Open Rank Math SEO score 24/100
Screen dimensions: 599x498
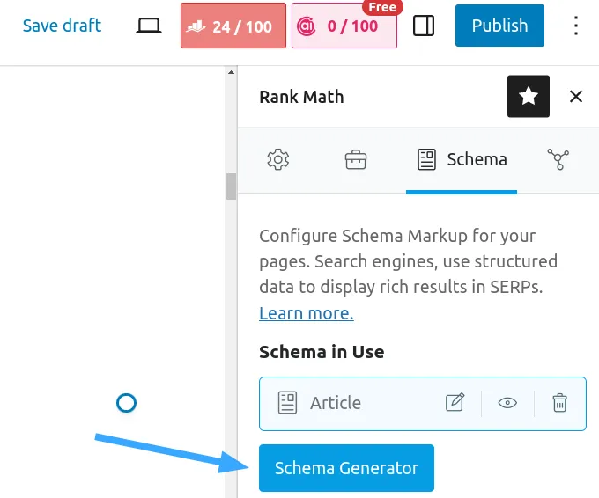[x=233, y=26]
